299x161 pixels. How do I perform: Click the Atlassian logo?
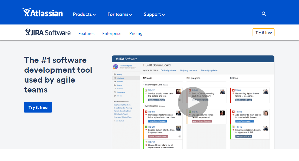pyautogui.click(x=42, y=13)
